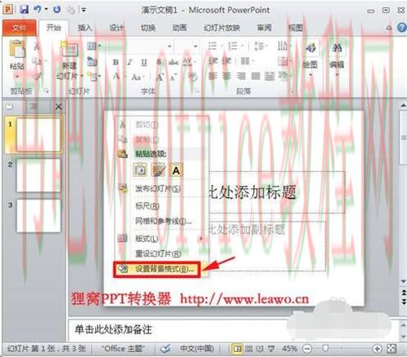The height and width of the screenshot is (357, 407).
Task: Click the New Slide icon
Action: tap(69, 50)
